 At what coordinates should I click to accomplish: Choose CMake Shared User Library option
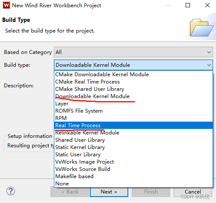(133, 89)
